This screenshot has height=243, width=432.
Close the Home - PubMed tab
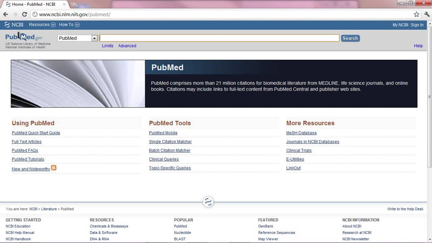click(x=64, y=4)
